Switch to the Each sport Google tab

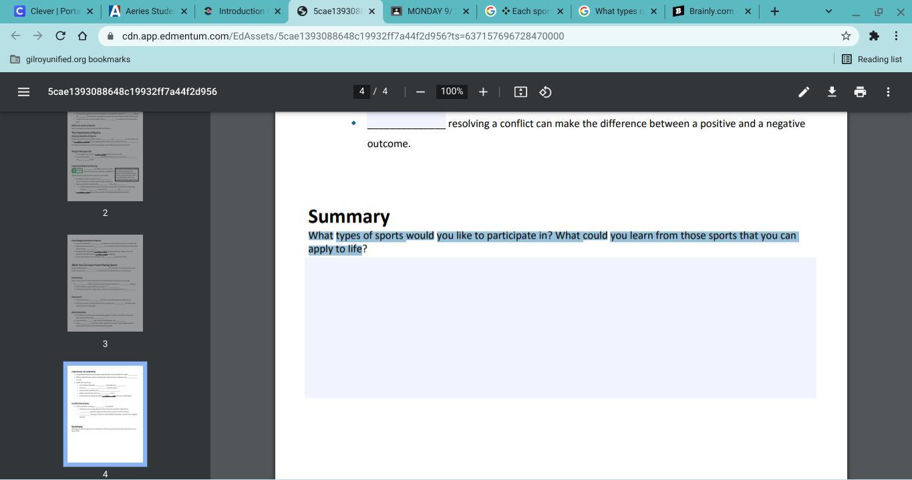pos(524,11)
